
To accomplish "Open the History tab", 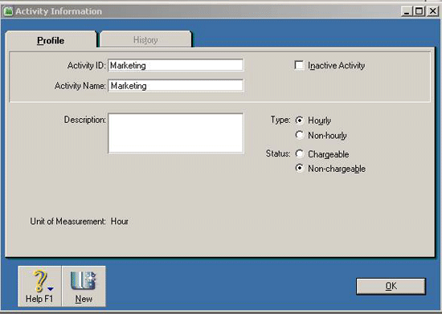I will click(x=145, y=39).
